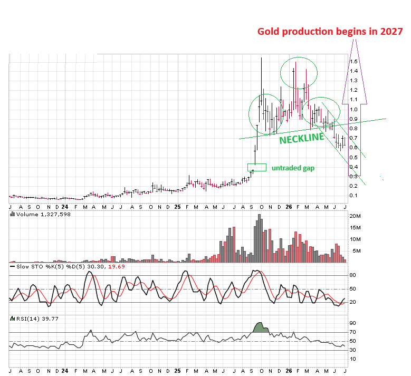
Task: Click the 1.1 price axis label
Action: click(x=353, y=100)
